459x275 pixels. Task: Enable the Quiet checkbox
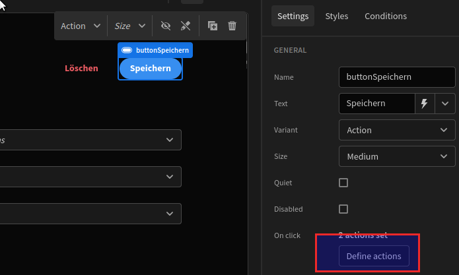[x=343, y=183]
